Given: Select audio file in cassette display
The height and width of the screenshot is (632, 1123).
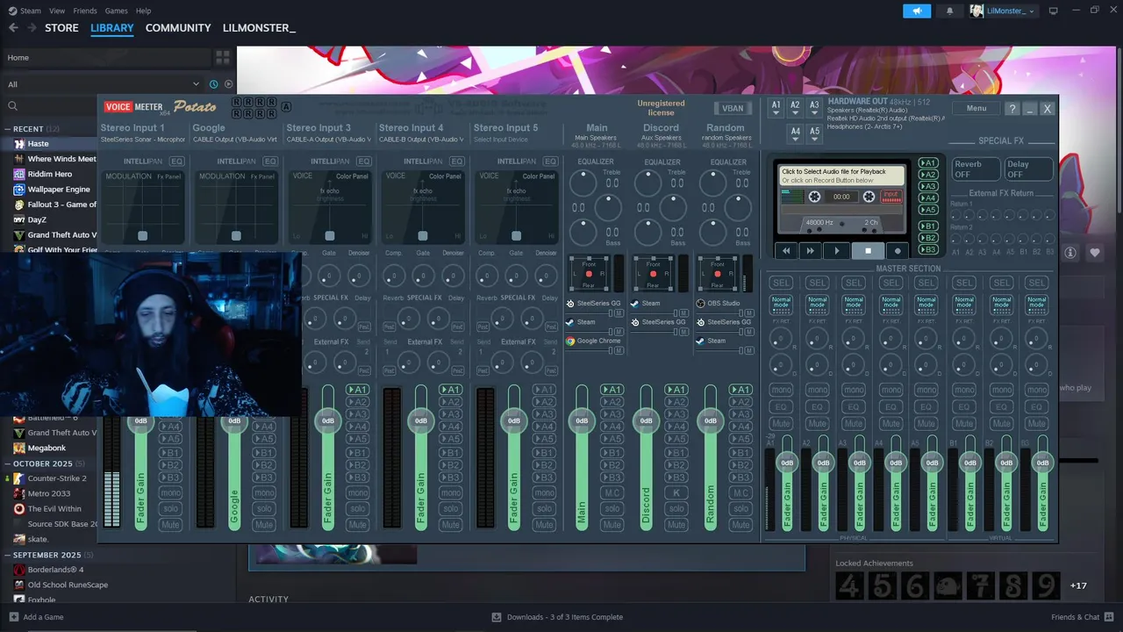Looking at the screenshot, I should 841,176.
